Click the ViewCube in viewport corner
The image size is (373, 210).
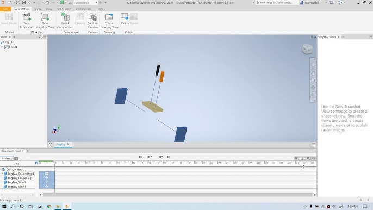307,49
